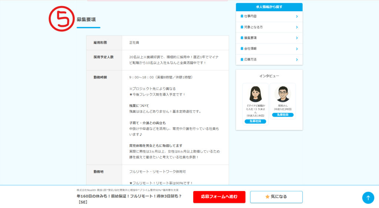Click the clipboard icon beside 応募方法

[x=242, y=59]
